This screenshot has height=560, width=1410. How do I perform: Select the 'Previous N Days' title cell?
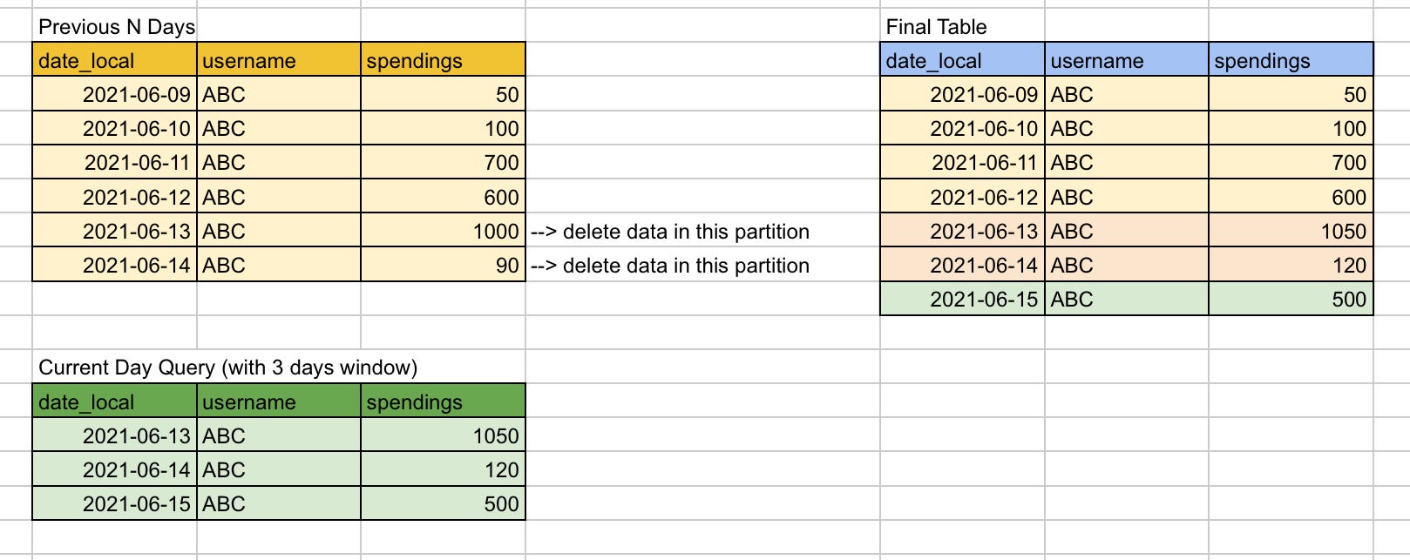click(x=115, y=26)
